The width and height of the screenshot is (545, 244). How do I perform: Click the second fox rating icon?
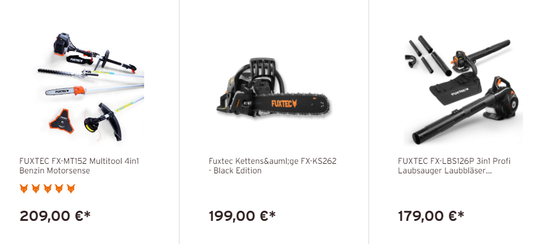(36, 189)
